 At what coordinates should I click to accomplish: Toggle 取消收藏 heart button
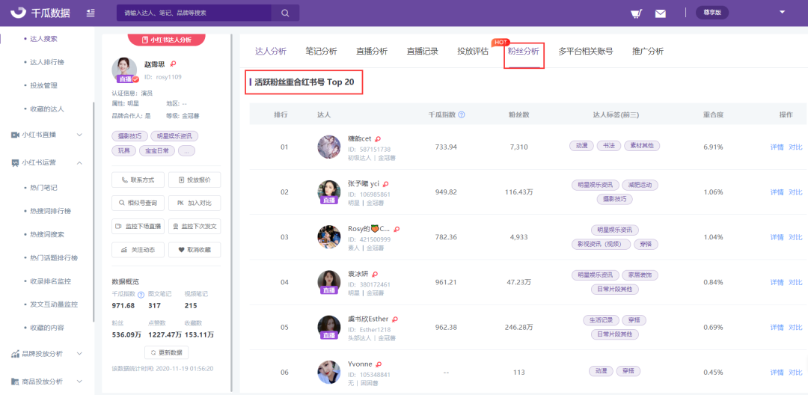coord(195,250)
